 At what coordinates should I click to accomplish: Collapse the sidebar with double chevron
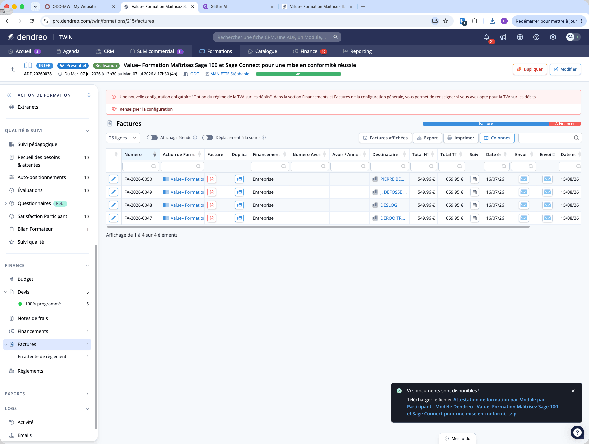click(9, 95)
